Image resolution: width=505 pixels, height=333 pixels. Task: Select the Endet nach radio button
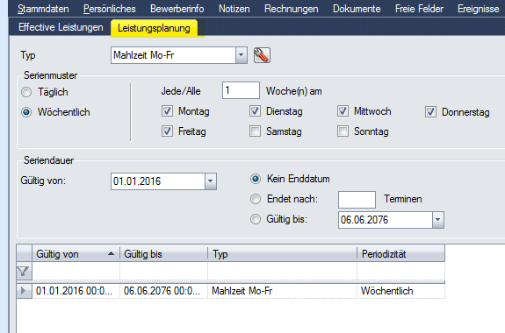256,199
